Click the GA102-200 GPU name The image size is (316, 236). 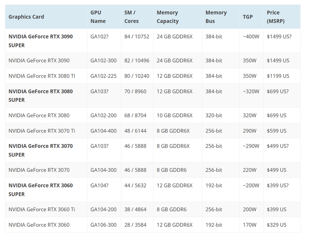(103, 115)
